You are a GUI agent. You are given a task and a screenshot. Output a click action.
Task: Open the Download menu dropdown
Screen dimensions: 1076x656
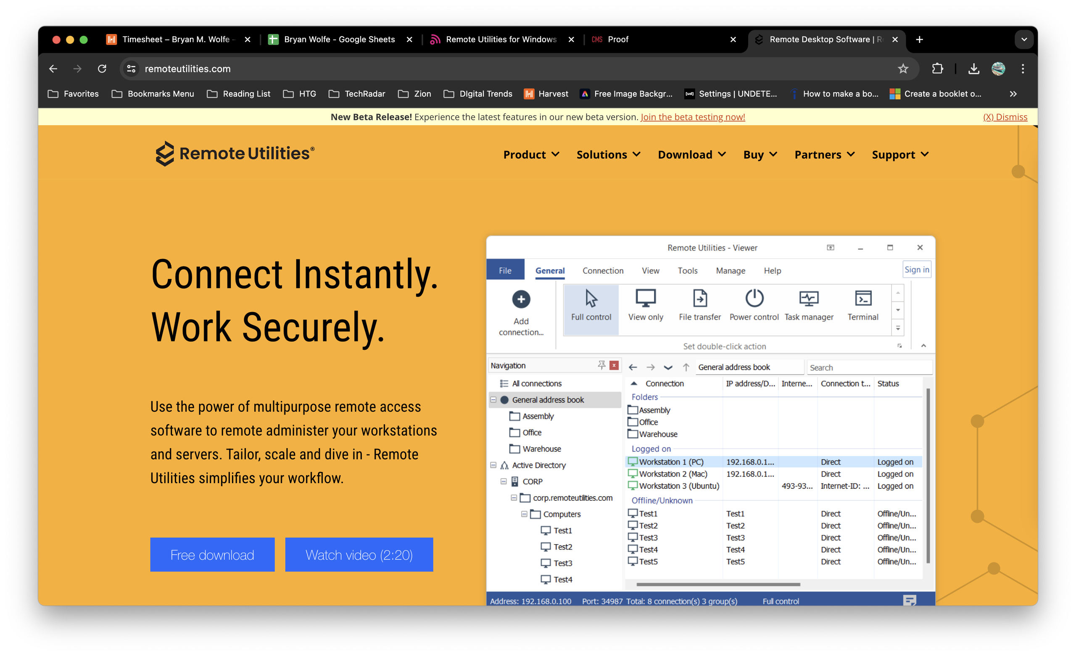click(x=691, y=155)
